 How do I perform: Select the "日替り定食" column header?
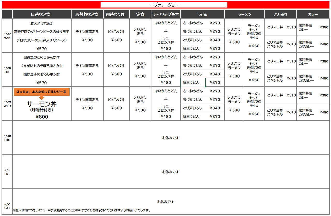pyautogui.click(x=42, y=14)
